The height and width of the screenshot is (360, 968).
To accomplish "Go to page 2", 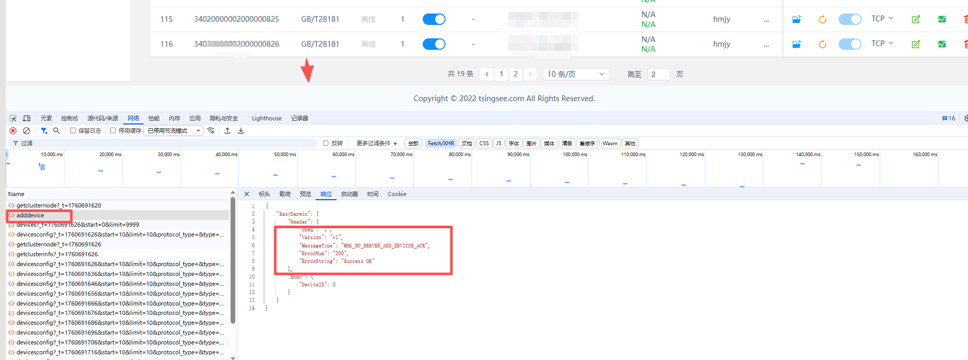I will point(516,74).
